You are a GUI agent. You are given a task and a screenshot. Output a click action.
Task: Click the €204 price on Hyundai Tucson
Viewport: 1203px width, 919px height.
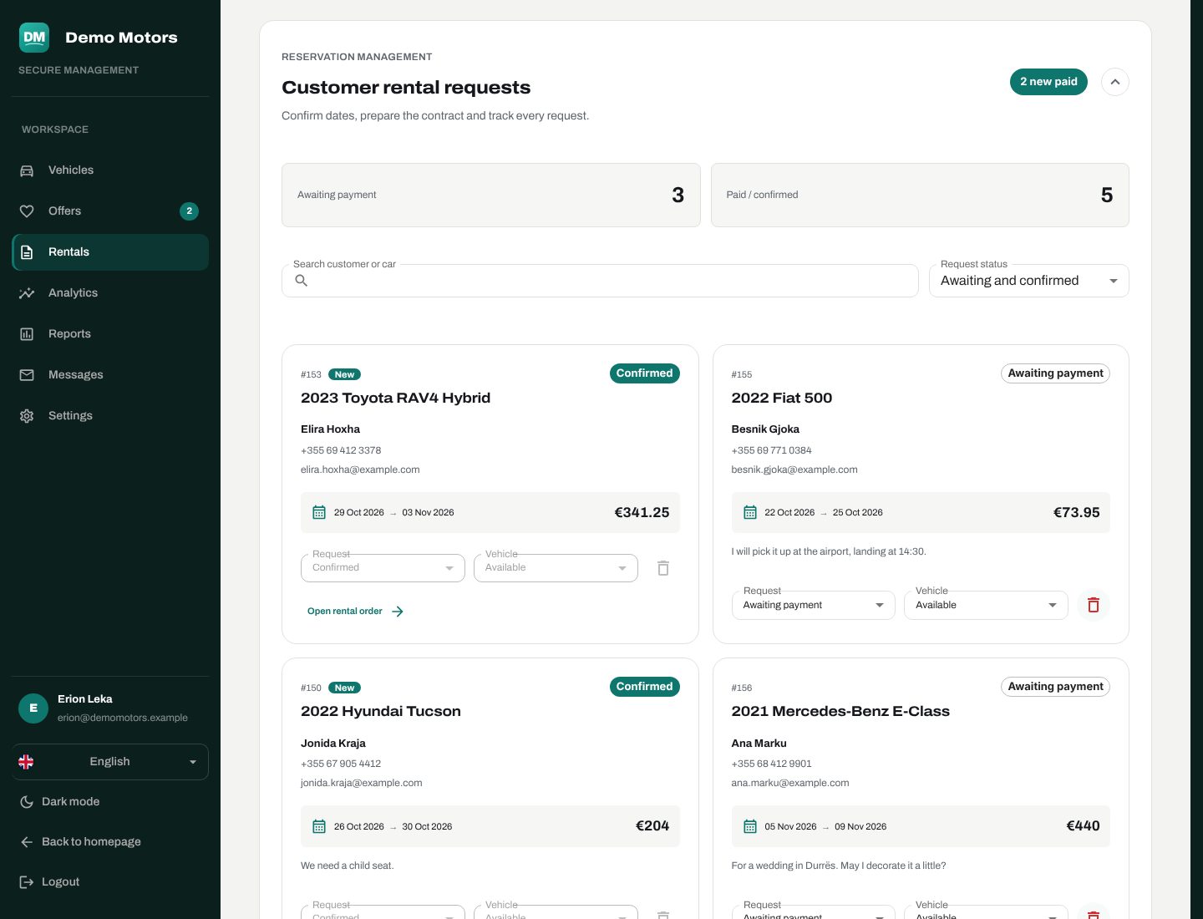click(x=652, y=826)
